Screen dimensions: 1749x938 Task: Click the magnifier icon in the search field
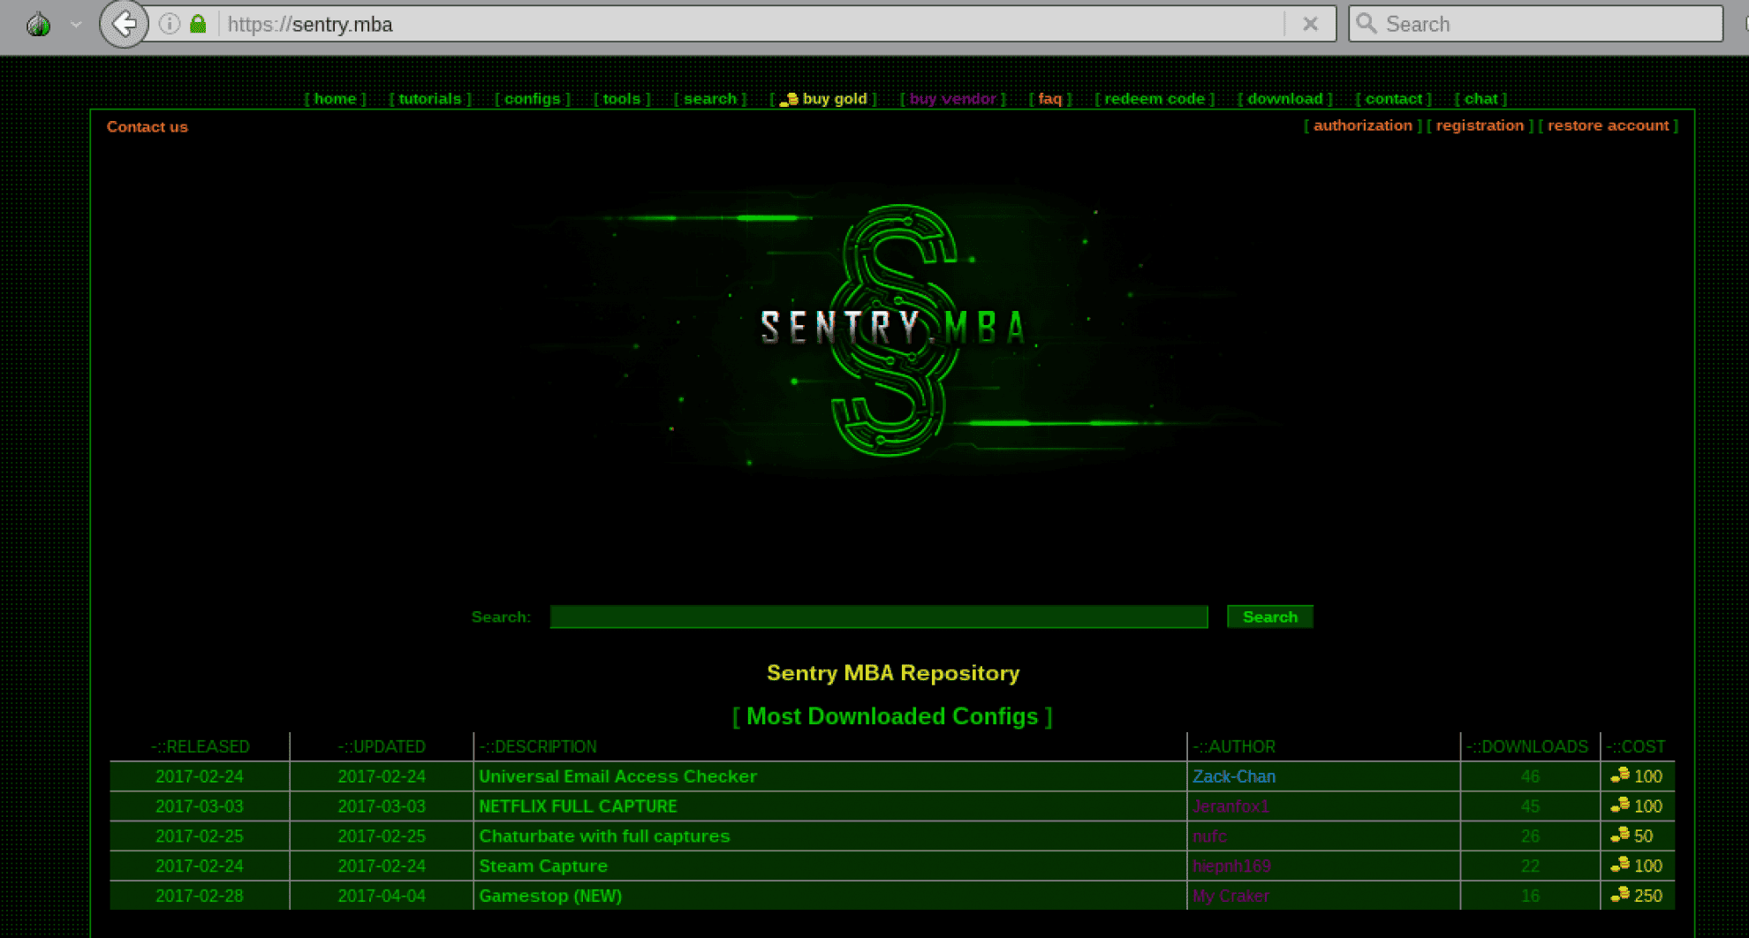[x=1365, y=24]
